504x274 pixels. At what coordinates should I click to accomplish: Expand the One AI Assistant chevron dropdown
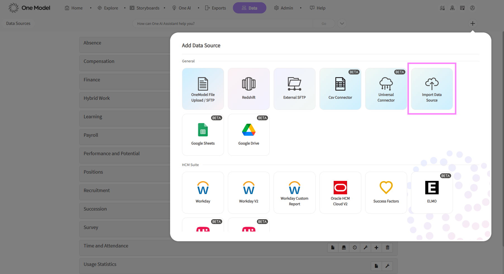[x=342, y=23]
